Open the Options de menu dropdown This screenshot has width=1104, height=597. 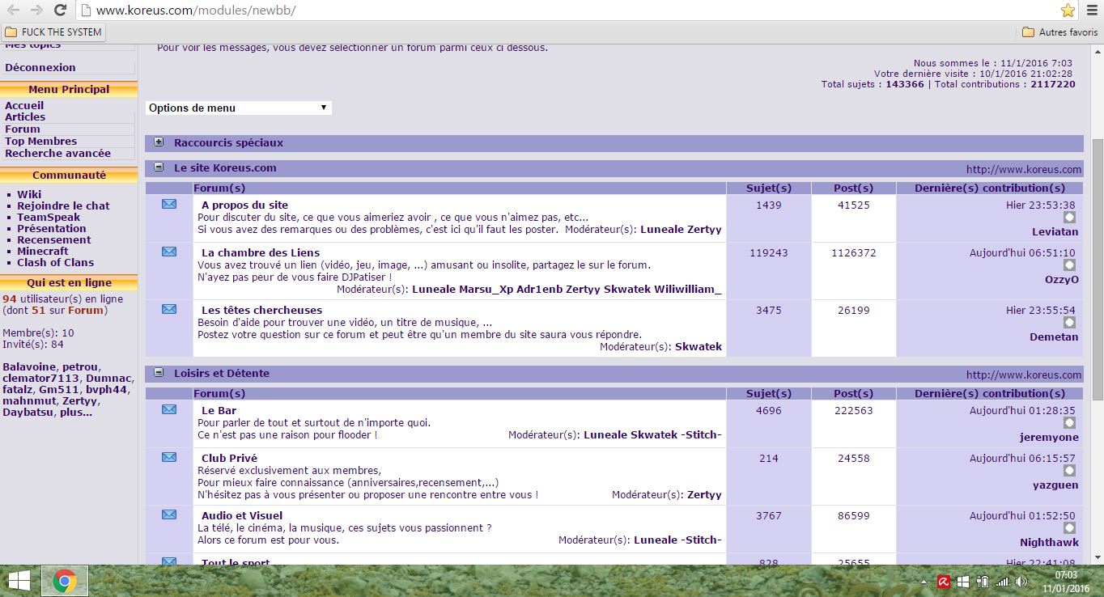coord(238,108)
